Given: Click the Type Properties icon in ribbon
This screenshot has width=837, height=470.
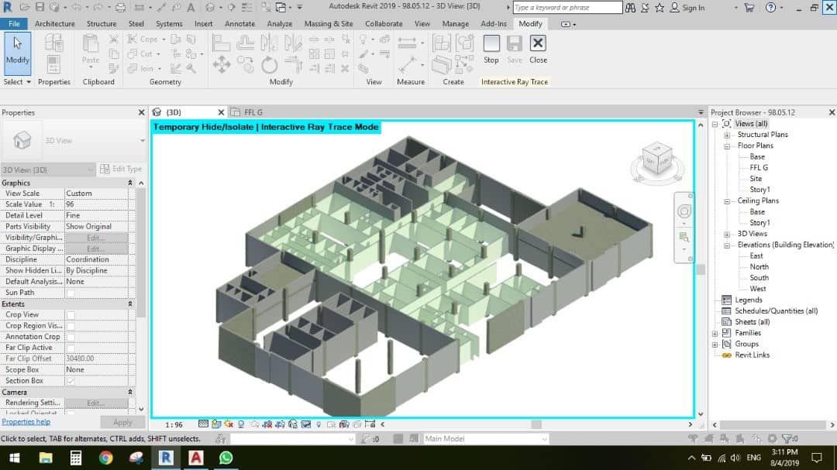Looking at the screenshot, I should [x=53, y=43].
